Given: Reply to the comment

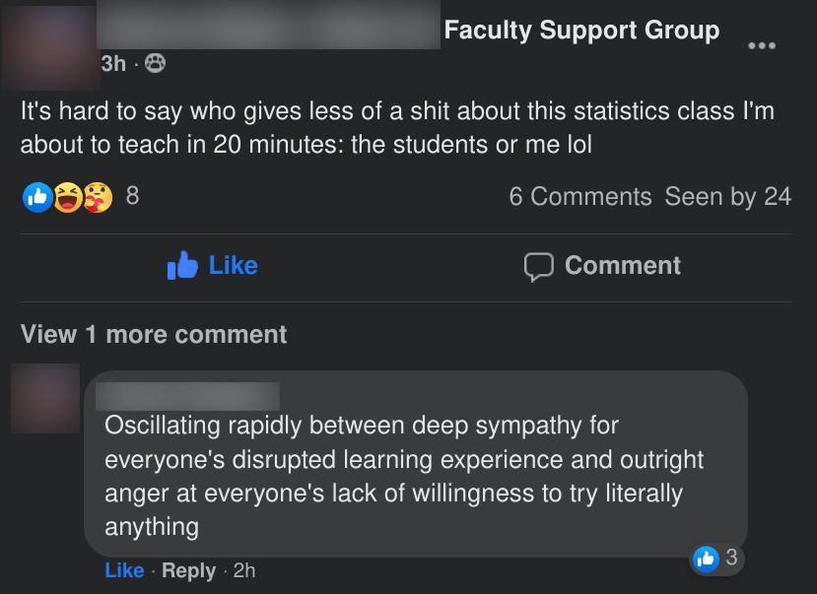Looking at the screenshot, I should coord(188,570).
